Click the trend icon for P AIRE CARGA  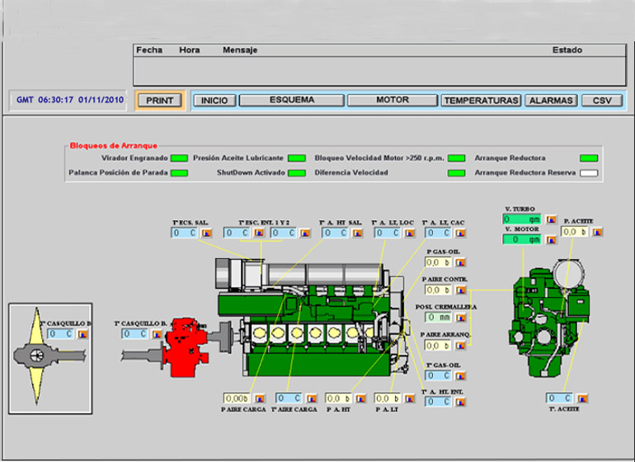point(258,398)
